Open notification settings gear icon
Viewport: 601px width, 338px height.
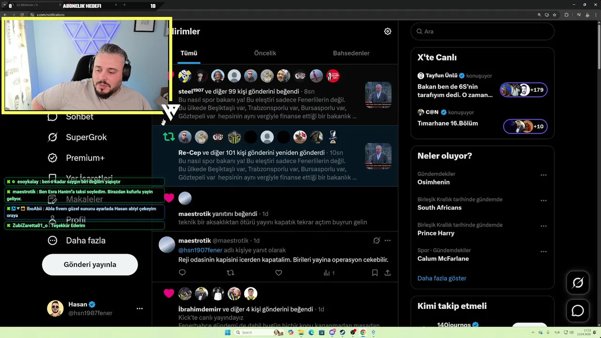[x=387, y=31]
